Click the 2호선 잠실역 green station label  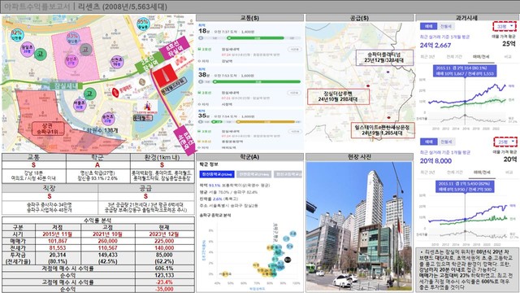pos(149,63)
